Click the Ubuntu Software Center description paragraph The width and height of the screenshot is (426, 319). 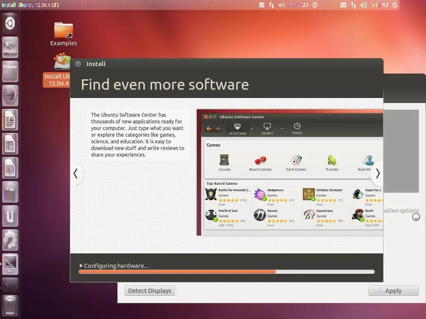point(138,135)
